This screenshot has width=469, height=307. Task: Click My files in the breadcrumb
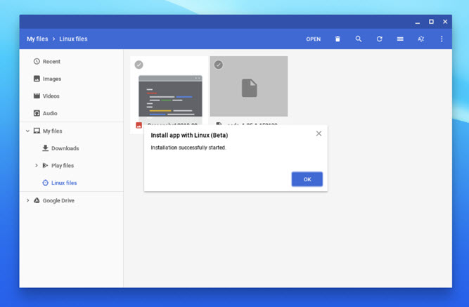click(x=37, y=39)
